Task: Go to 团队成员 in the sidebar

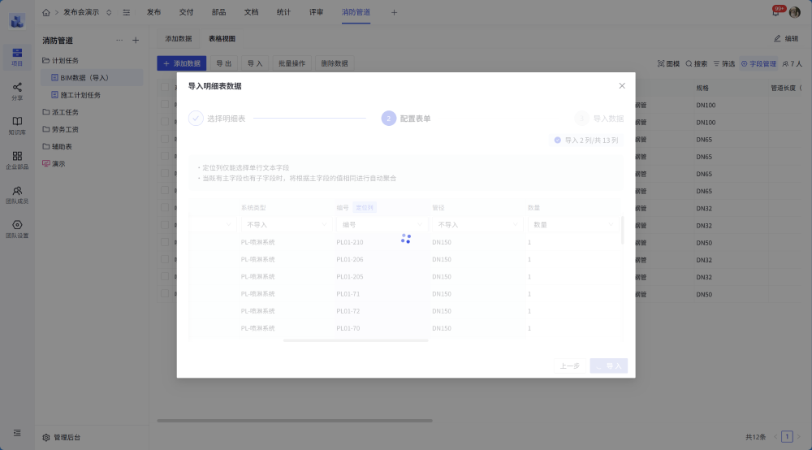Action: pyautogui.click(x=17, y=194)
